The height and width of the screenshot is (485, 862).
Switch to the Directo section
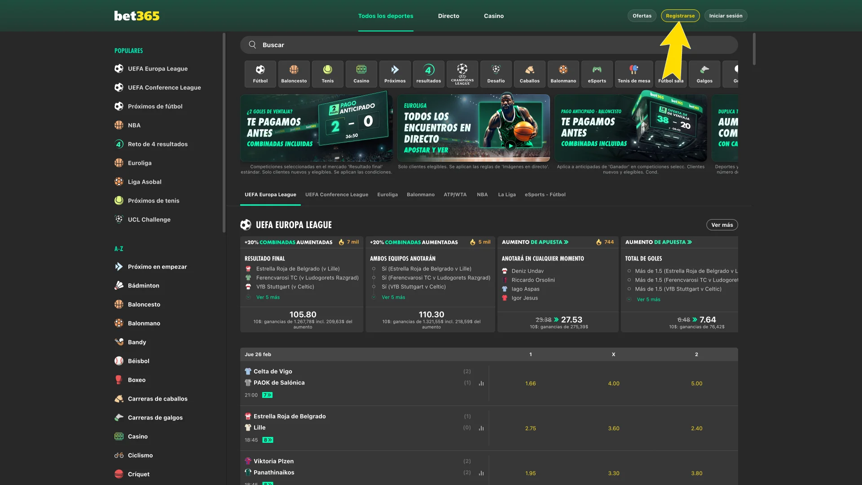[x=449, y=16]
